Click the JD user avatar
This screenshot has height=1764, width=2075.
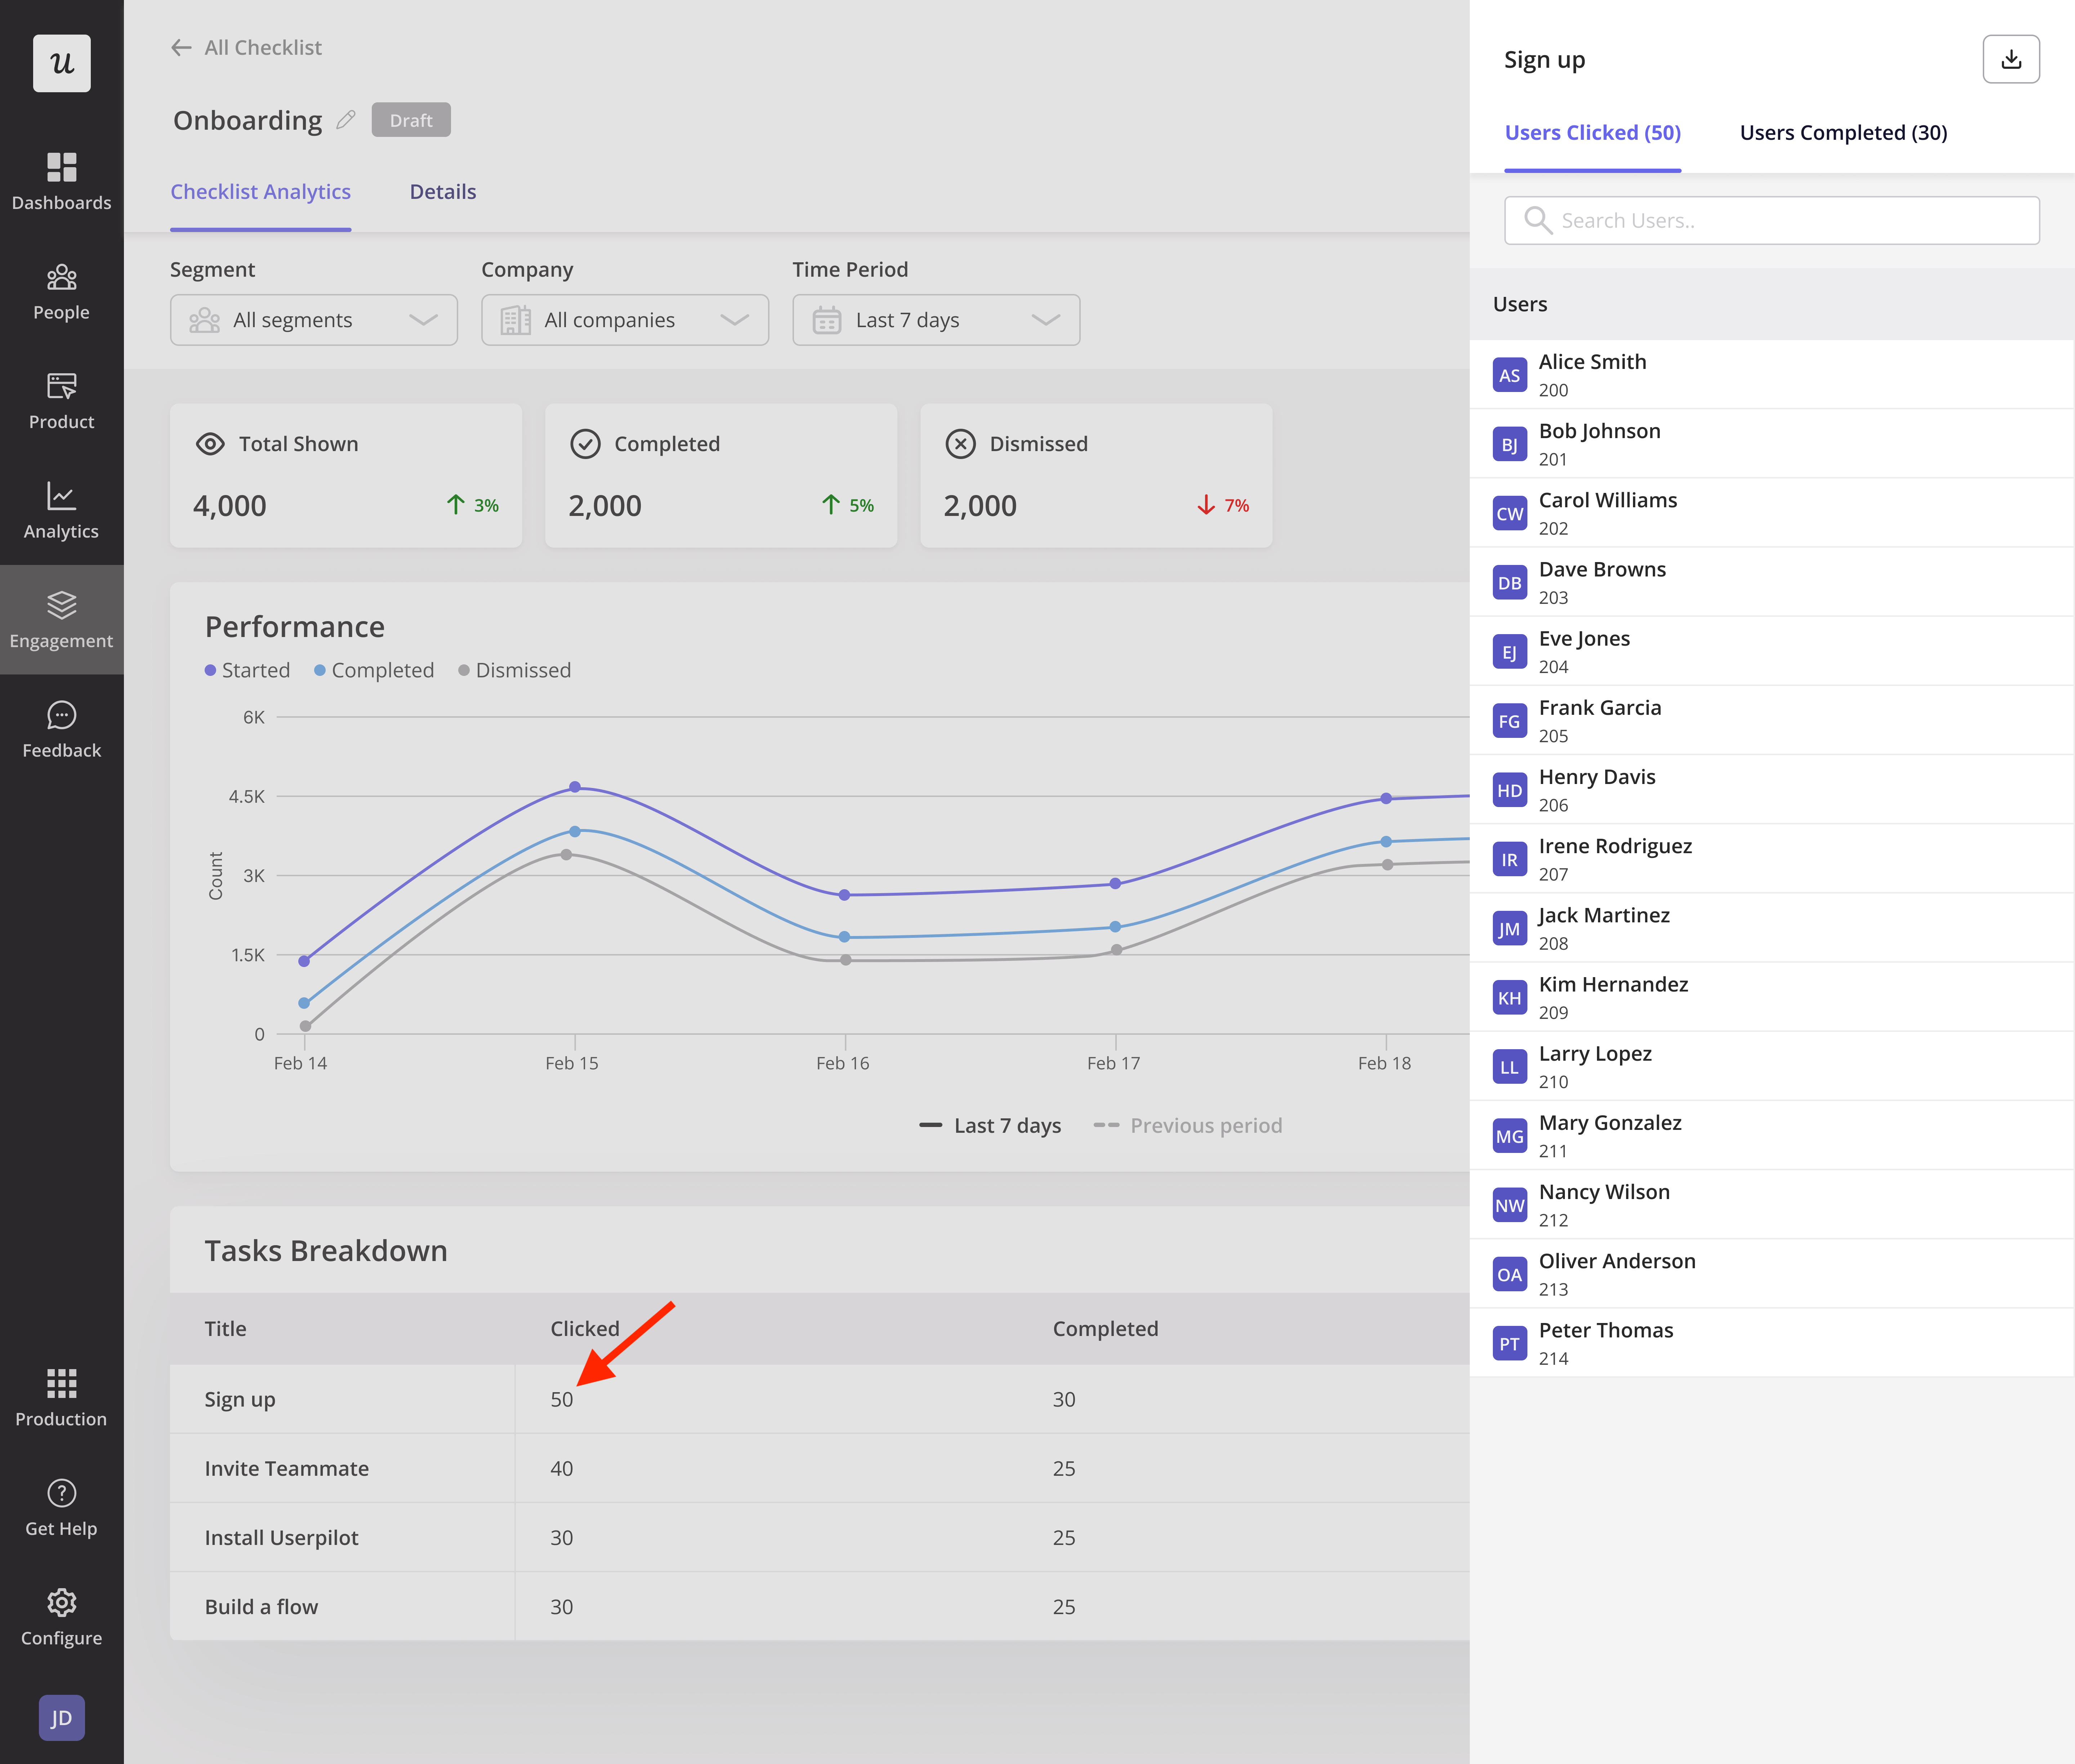[62, 1718]
